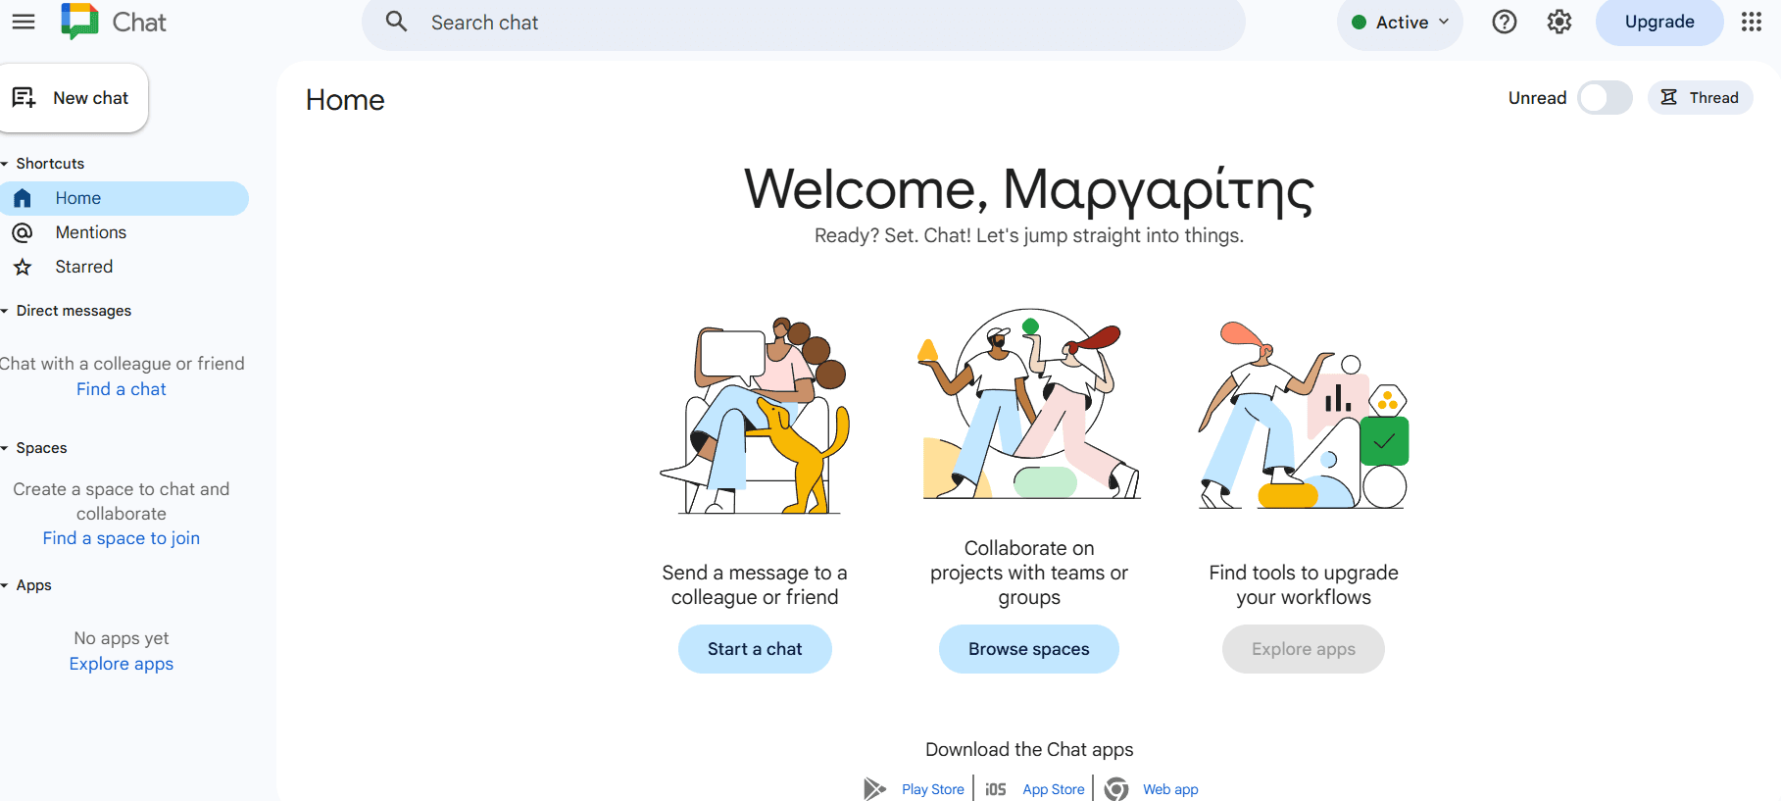Select Mentions in the shortcuts list

tap(124, 232)
